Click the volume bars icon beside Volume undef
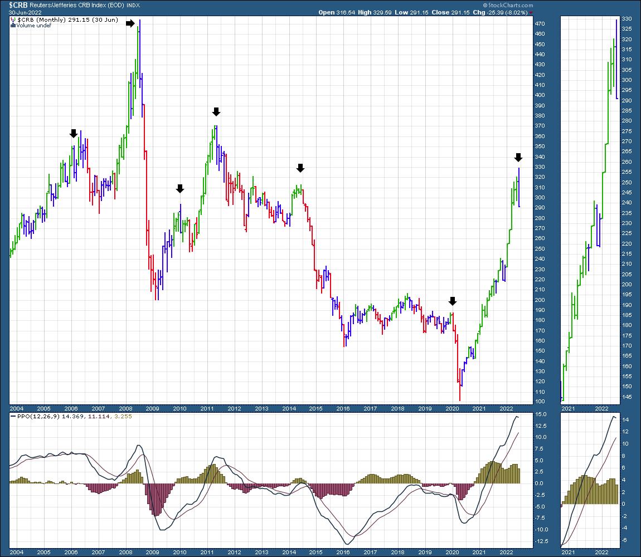641x557 pixels. [x=13, y=25]
